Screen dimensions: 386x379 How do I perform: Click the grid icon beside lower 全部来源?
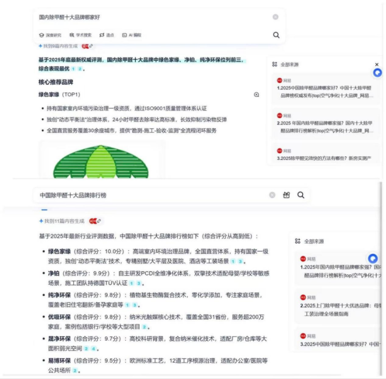coord(297,241)
